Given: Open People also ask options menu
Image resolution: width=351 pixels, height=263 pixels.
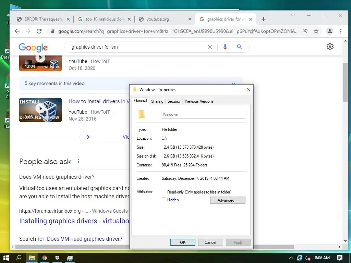Looking at the screenshot, I should coord(78,162).
